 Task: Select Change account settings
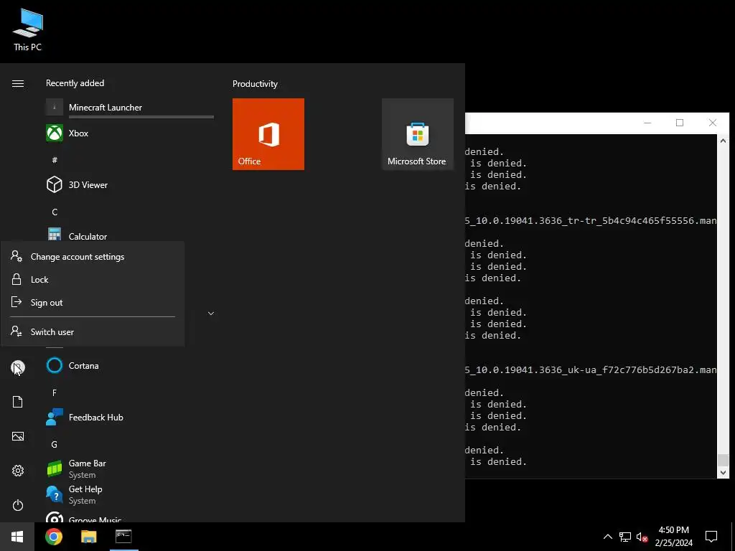[93, 257]
